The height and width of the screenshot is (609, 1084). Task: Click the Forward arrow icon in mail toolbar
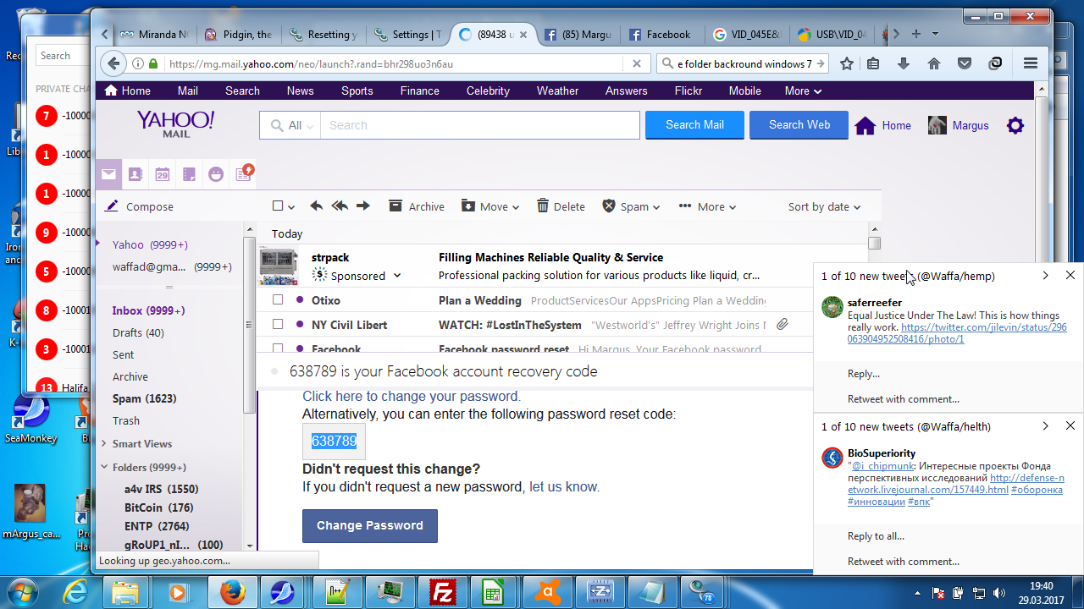click(x=363, y=206)
